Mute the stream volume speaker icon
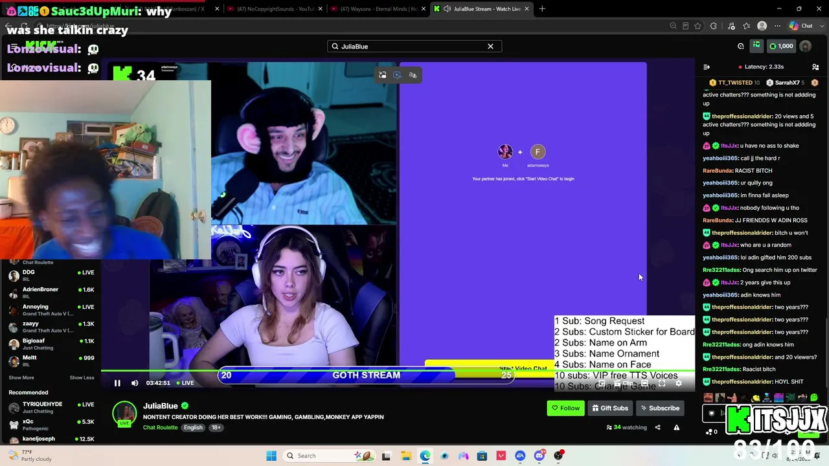 pyautogui.click(x=135, y=383)
